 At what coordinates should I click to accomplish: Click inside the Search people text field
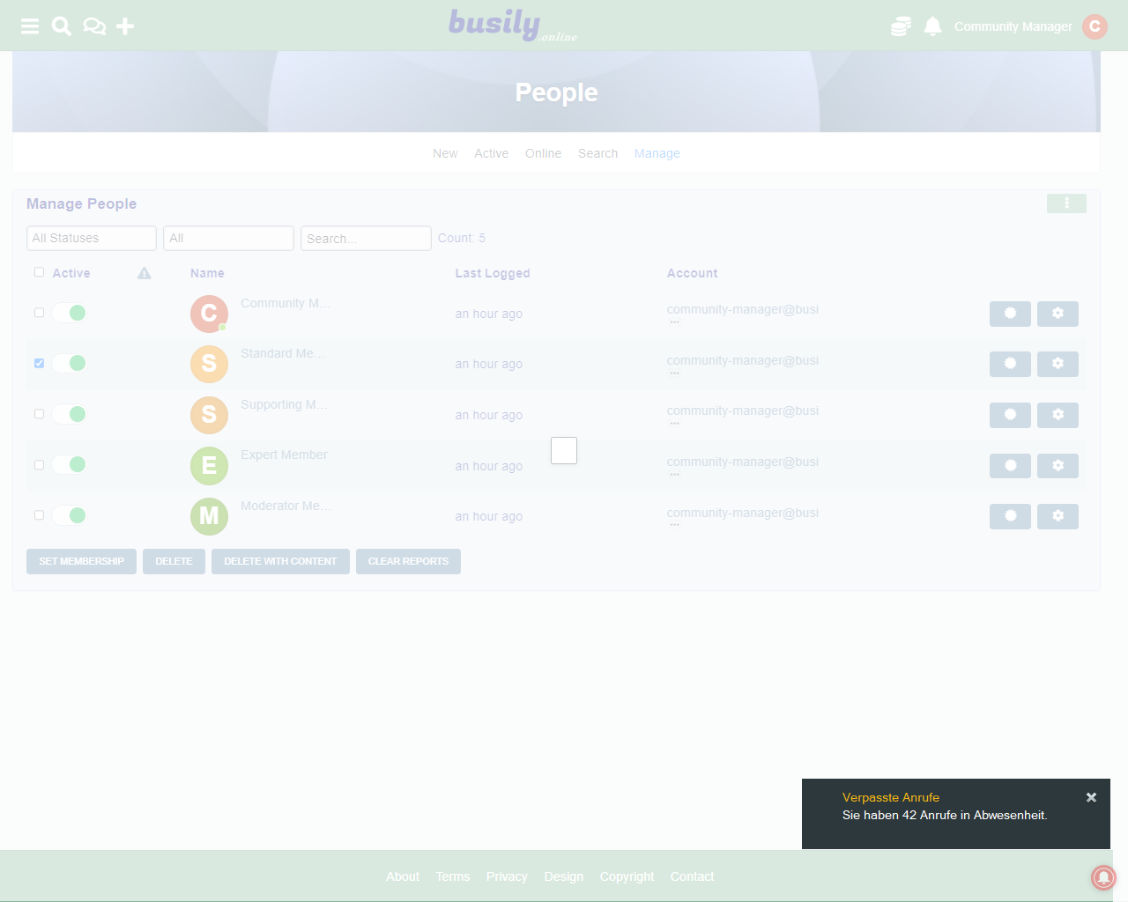tap(366, 238)
